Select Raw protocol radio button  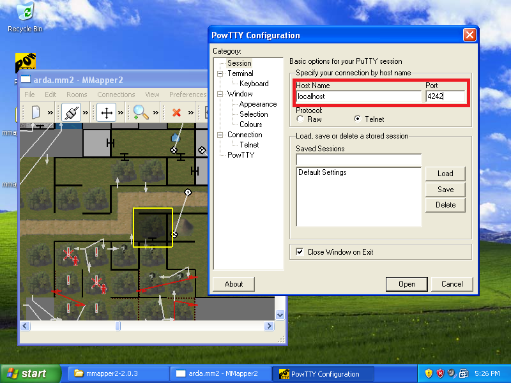coord(300,119)
